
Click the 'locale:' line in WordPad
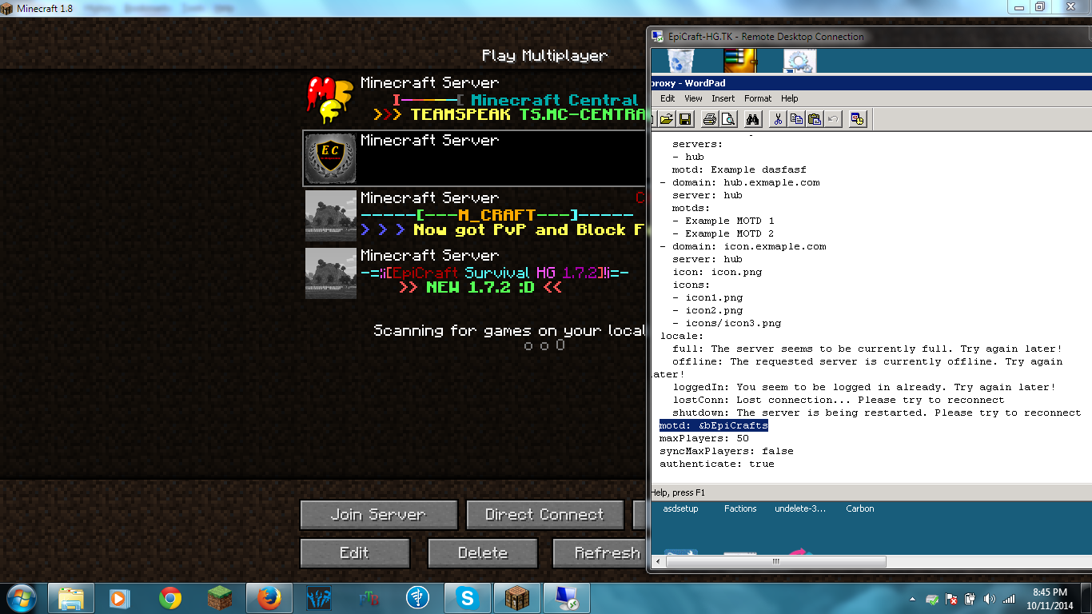(682, 336)
